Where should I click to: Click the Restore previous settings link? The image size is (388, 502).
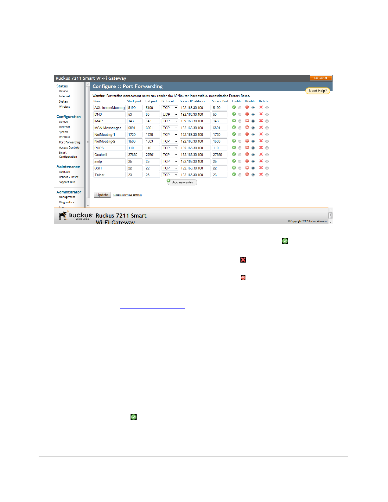pyautogui.click(x=127, y=195)
